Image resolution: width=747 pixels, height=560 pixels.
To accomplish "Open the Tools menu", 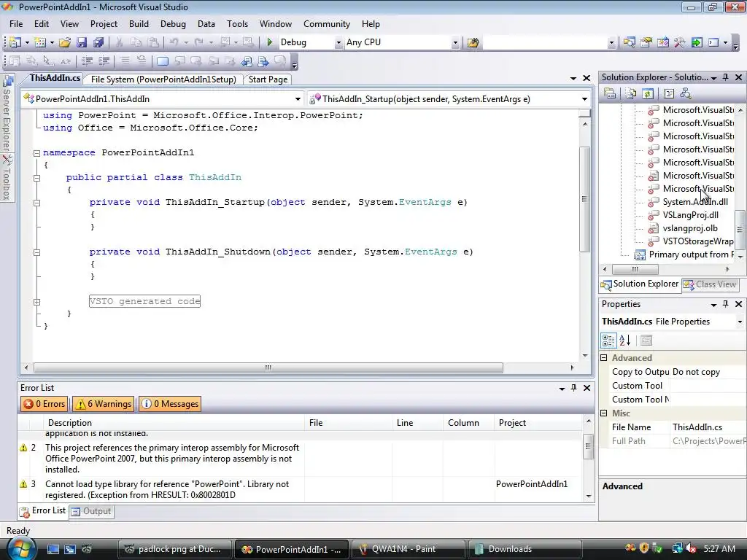I will point(237,24).
